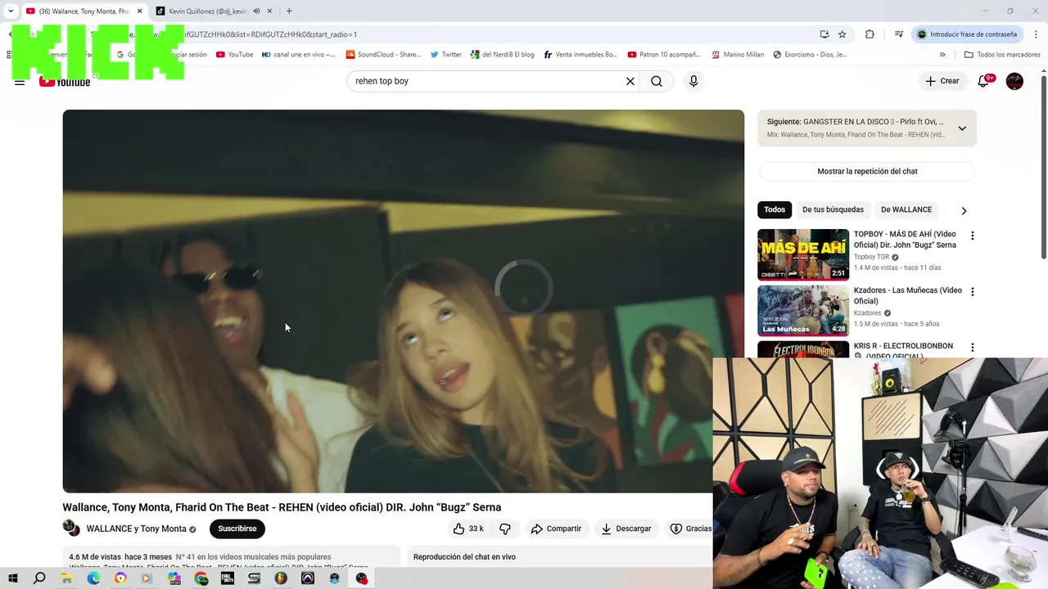Open Venta inmuebles Bo... bookmark

[580, 55]
